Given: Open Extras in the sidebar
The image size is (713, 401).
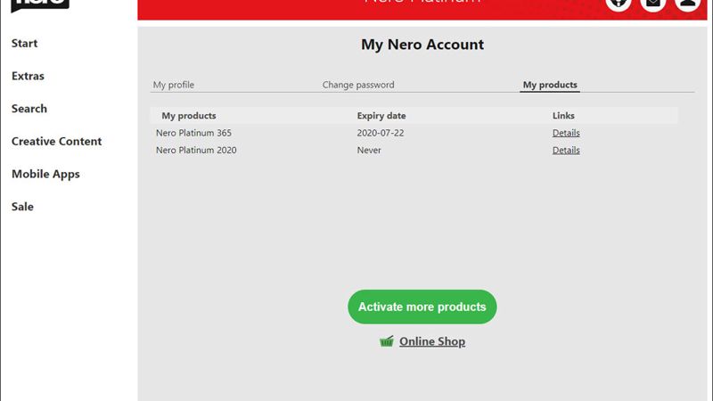Looking at the screenshot, I should click(28, 76).
